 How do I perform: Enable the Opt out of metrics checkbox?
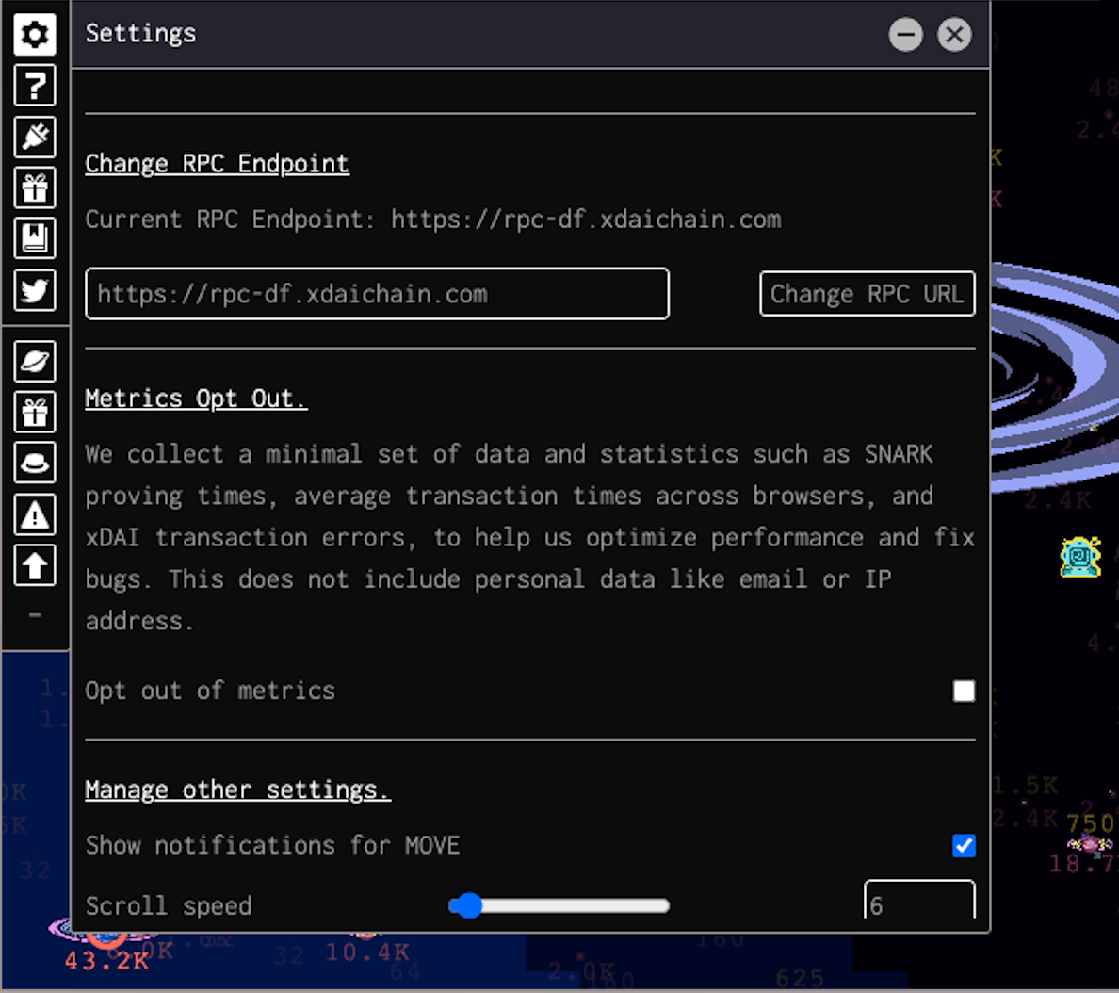(964, 692)
